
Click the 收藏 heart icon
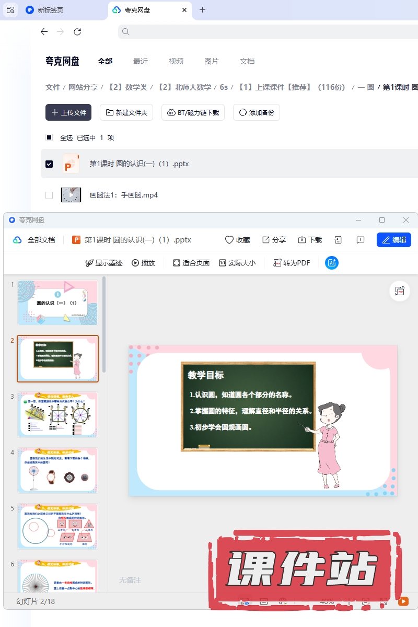click(229, 240)
